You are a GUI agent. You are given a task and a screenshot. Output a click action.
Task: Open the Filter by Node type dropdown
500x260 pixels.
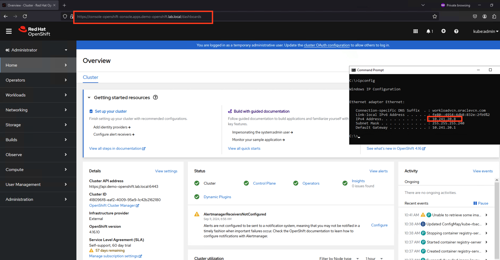point(339,258)
